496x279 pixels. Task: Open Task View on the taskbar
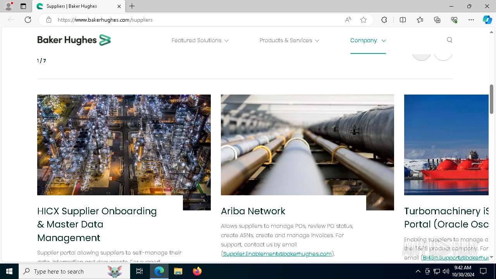[139, 271]
